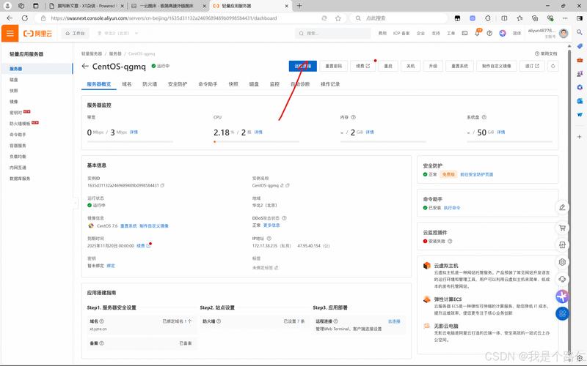The width and height of the screenshot is (587, 366).
Task: Open the floating edit feedback icon
Action: [x=562, y=207]
